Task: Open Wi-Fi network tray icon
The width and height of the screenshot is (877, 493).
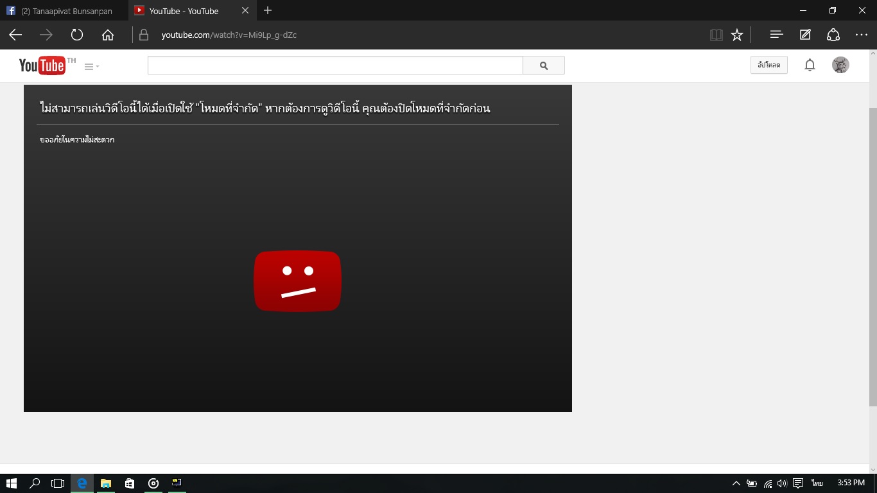Action: 767,483
